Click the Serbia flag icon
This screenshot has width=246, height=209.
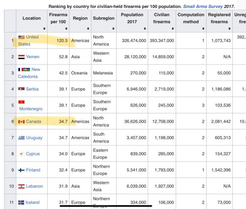pos(21,89)
